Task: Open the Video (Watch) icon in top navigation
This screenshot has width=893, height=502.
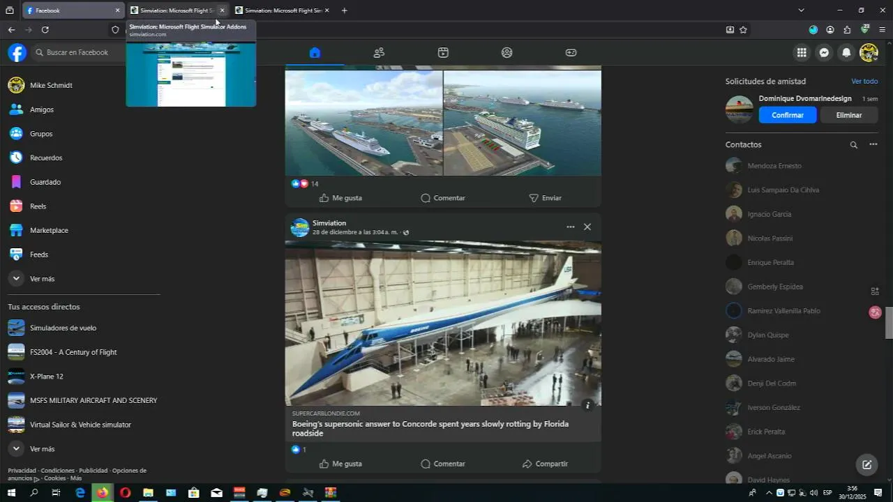Action: (443, 52)
